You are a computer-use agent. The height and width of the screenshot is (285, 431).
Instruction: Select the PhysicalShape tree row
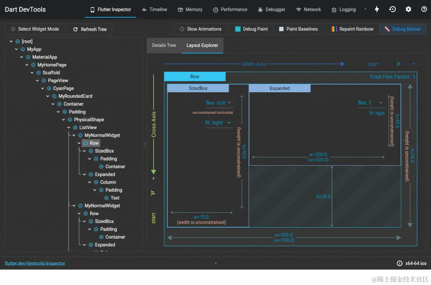86,120
